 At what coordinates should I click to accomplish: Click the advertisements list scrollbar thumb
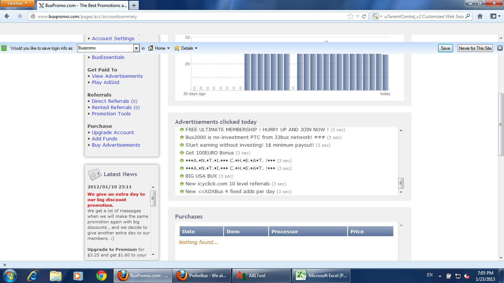pyautogui.click(x=401, y=183)
